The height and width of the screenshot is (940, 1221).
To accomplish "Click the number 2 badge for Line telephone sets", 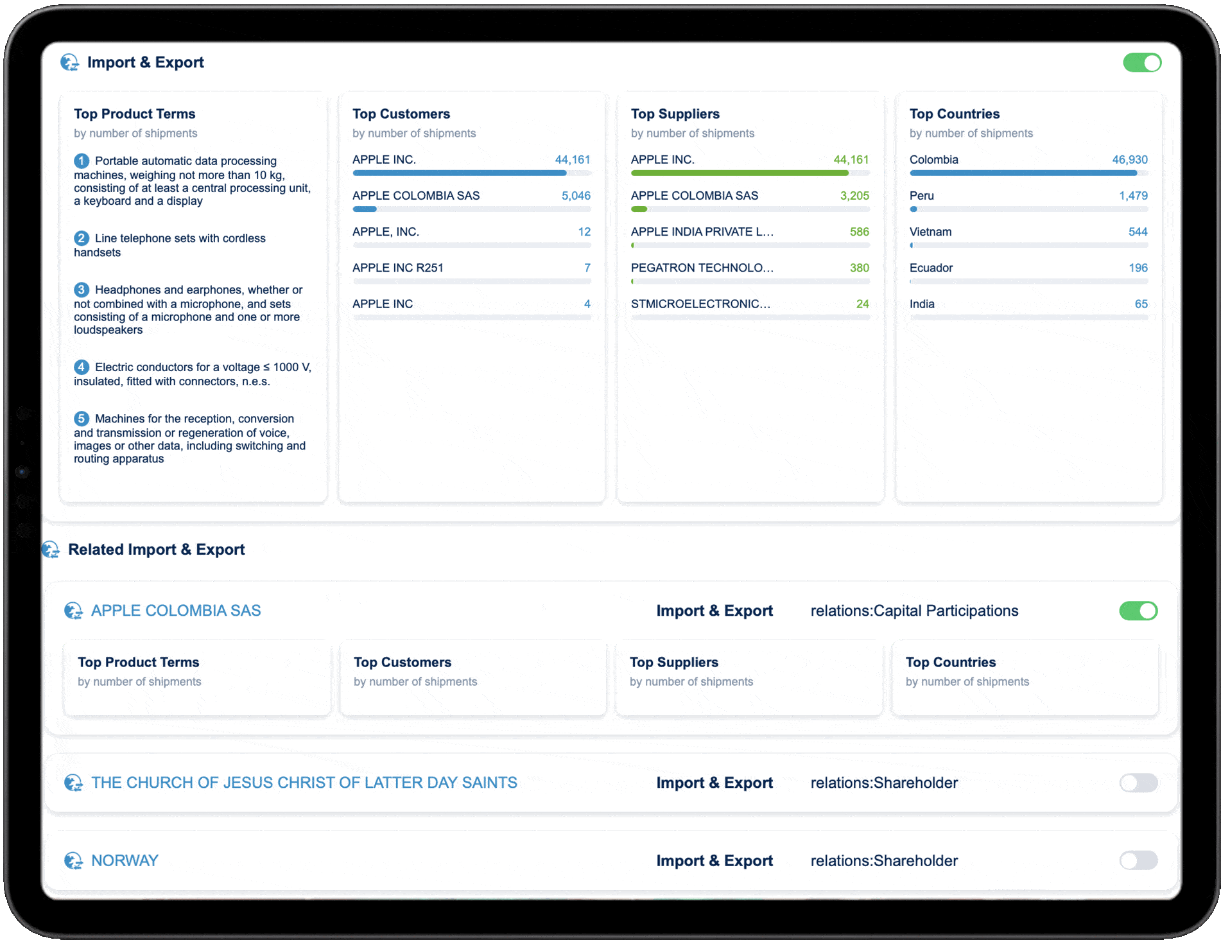I will pos(82,238).
